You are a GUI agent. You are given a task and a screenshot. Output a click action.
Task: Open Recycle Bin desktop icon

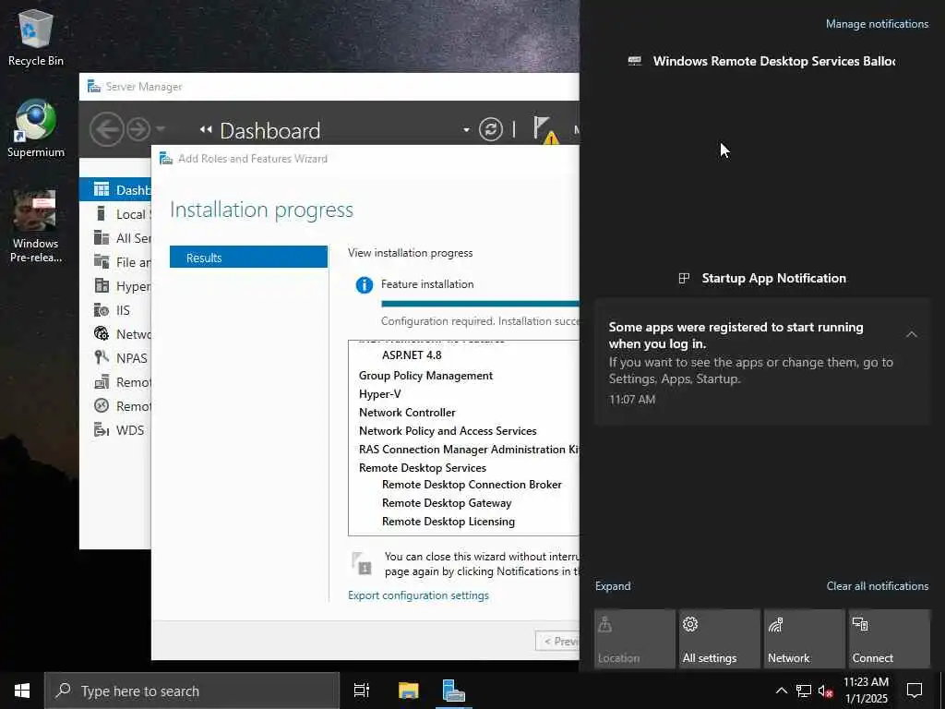point(35,37)
